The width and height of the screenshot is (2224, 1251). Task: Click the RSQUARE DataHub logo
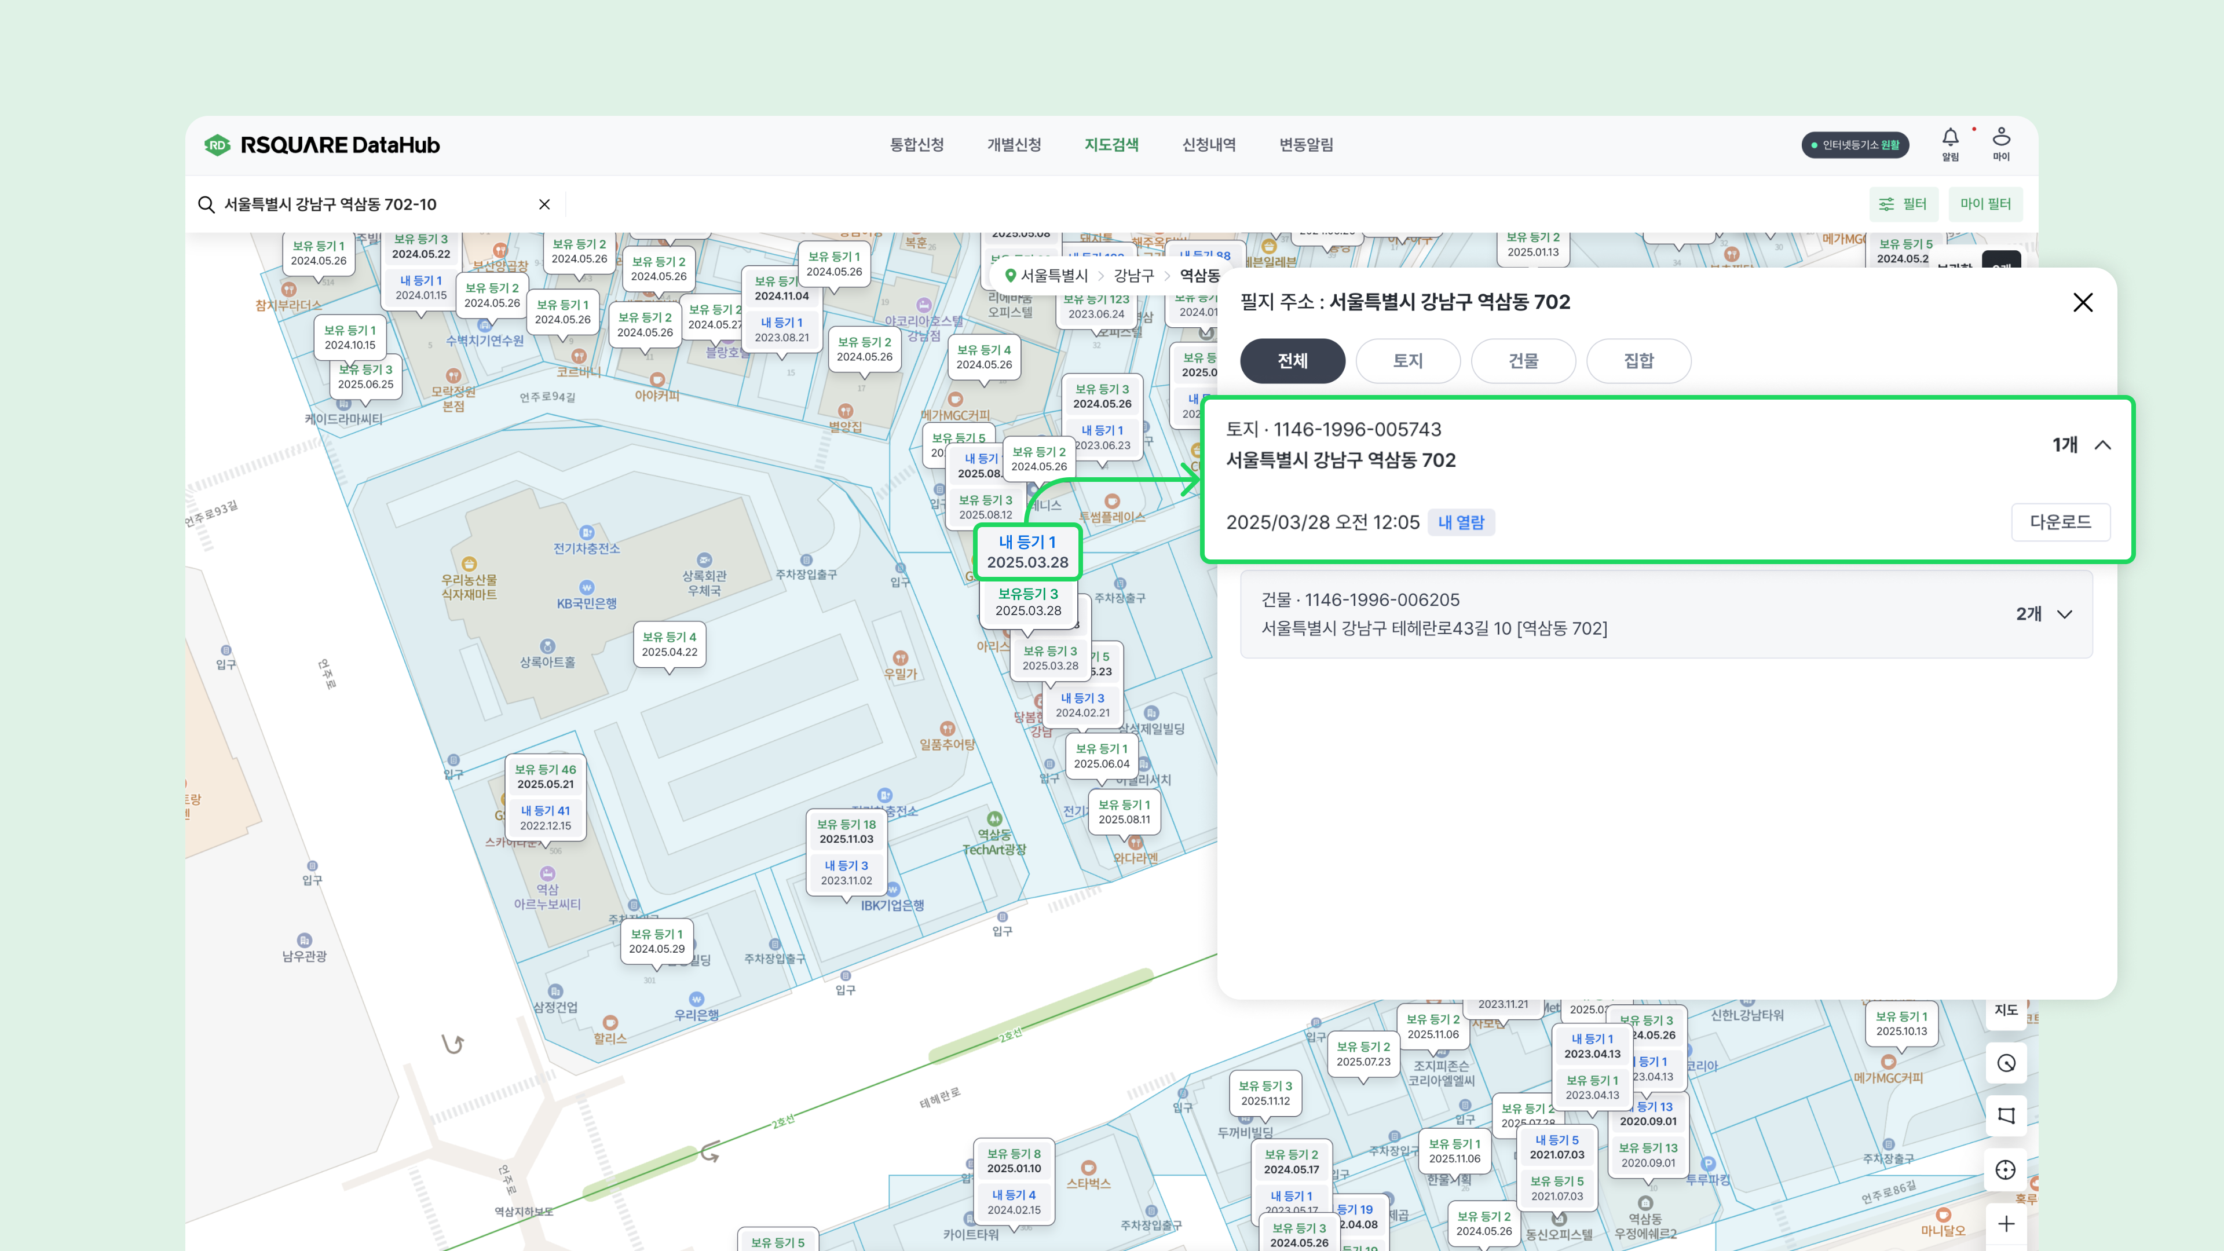[322, 145]
